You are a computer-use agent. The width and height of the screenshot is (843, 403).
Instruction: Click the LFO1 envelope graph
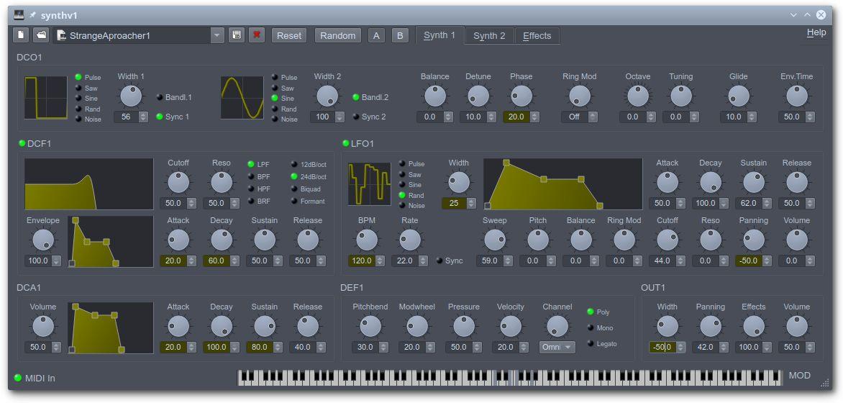[563, 184]
